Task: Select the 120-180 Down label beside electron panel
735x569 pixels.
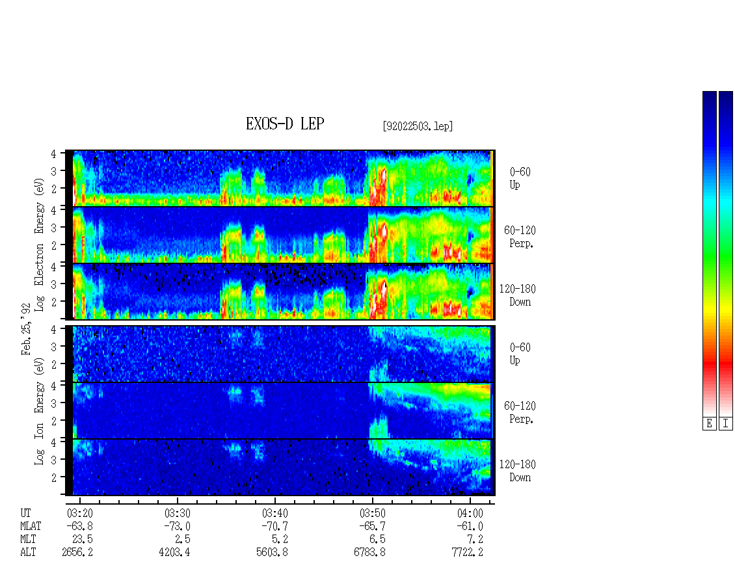Action: (x=518, y=295)
